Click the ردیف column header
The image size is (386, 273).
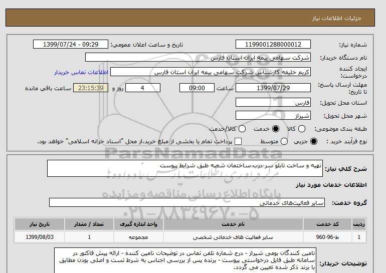pyautogui.click(x=359, y=224)
